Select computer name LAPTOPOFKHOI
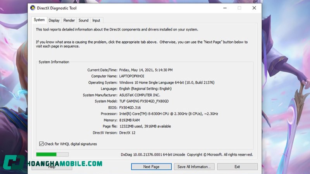 (x=132, y=76)
